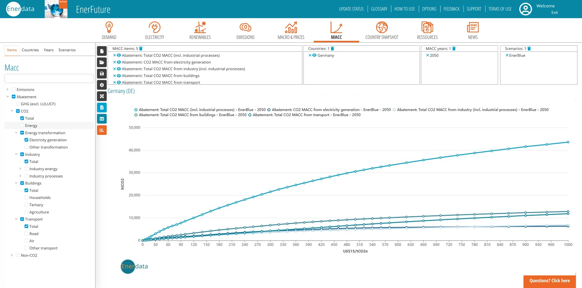Switch to table view icon
582x288 pixels.
pyautogui.click(x=102, y=119)
